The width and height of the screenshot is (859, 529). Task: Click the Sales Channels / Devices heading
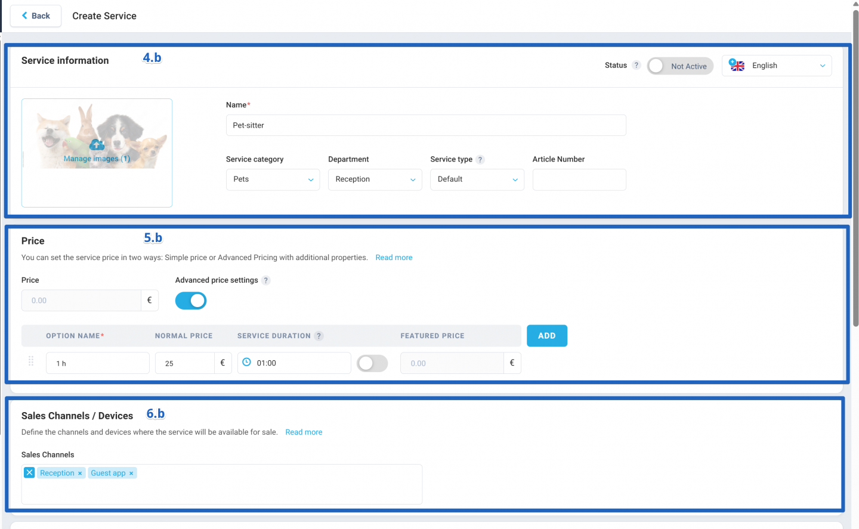77,416
